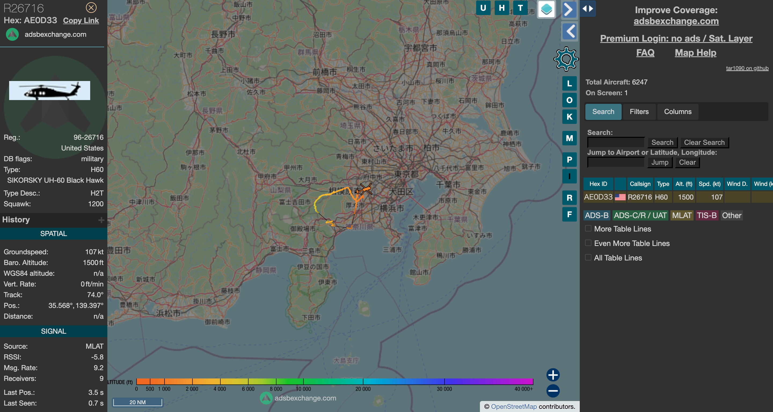Copy Link for the selected aircraft

(81, 20)
